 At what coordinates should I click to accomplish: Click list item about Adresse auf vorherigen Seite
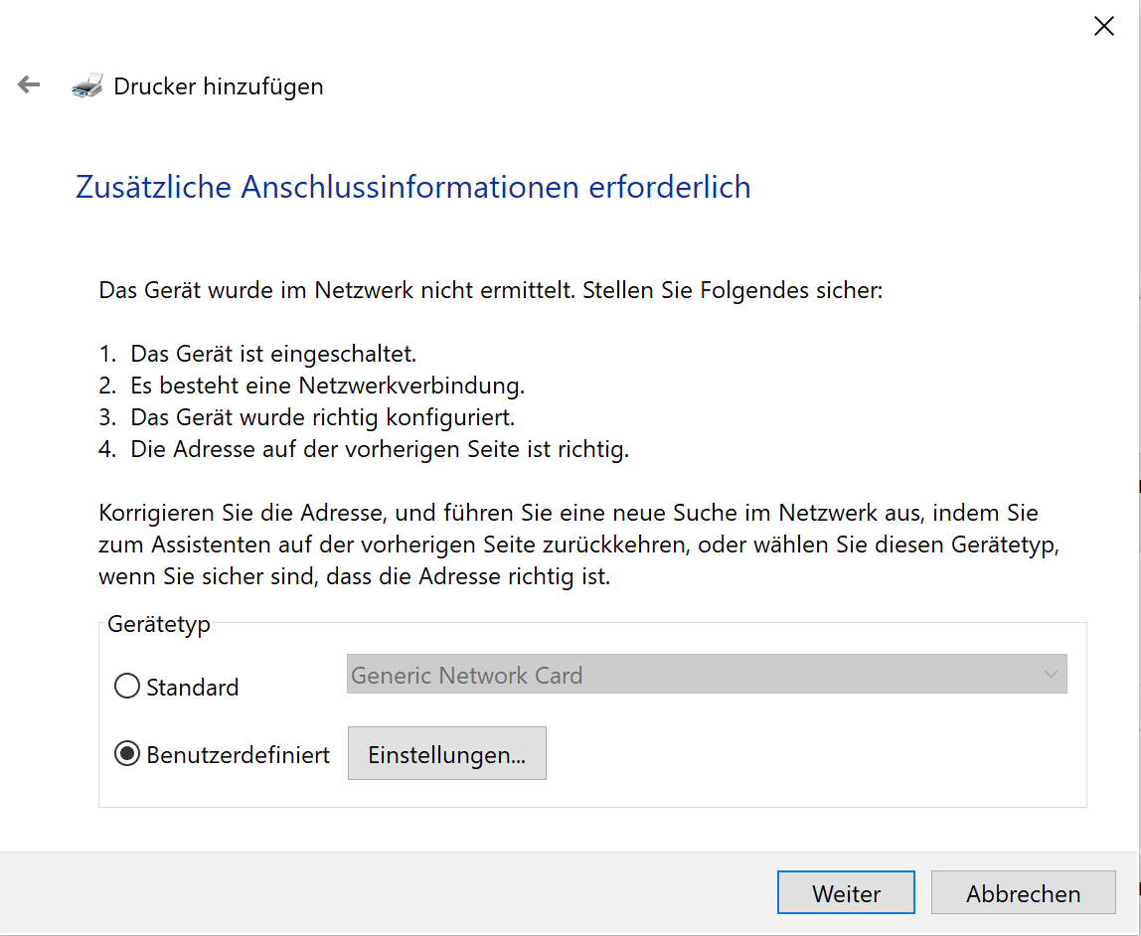pyautogui.click(x=379, y=449)
